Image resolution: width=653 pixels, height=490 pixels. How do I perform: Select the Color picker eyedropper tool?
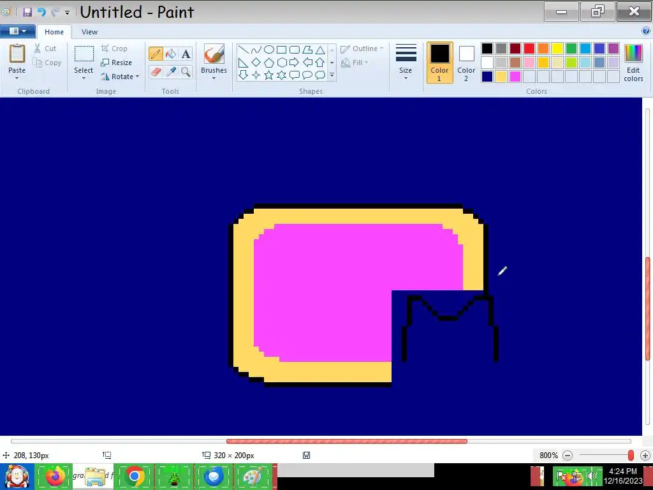pos(171,71)
